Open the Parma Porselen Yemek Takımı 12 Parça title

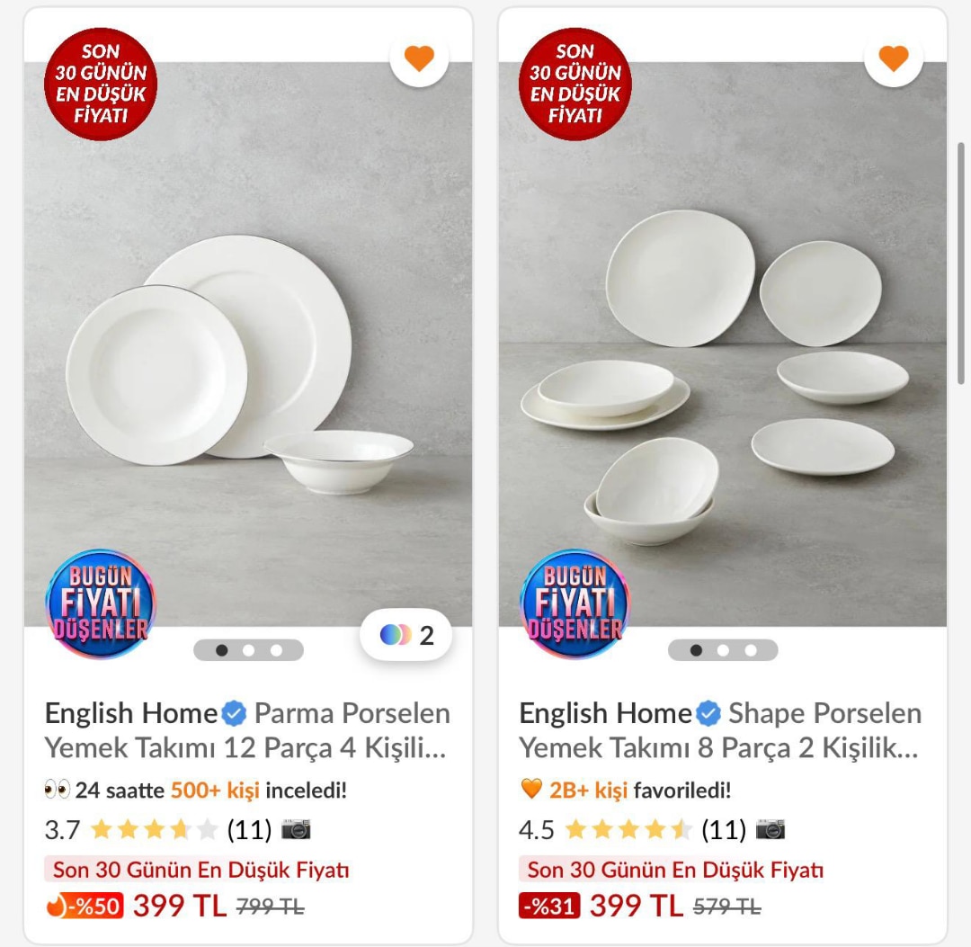(x=245, y=730)
